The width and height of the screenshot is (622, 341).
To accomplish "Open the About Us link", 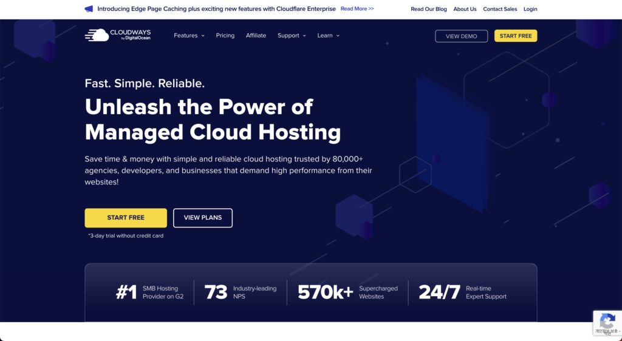I will tap(465, 9).
